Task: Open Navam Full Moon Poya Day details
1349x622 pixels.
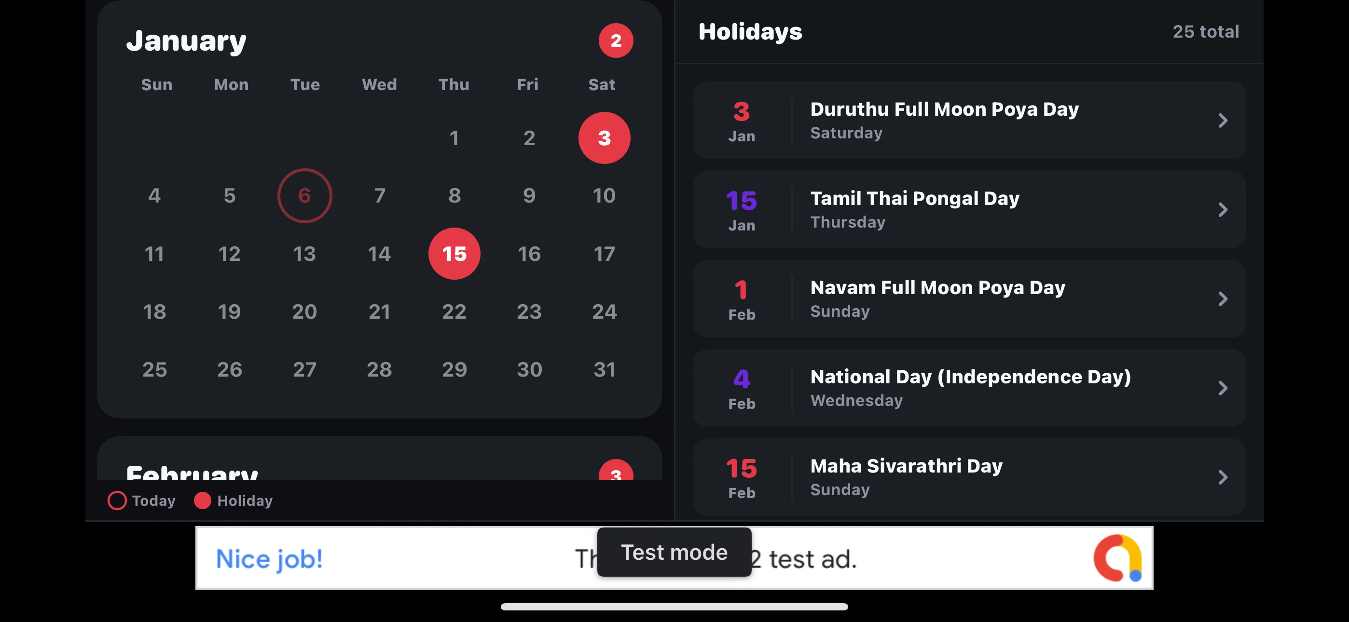Action: (968, 298)
